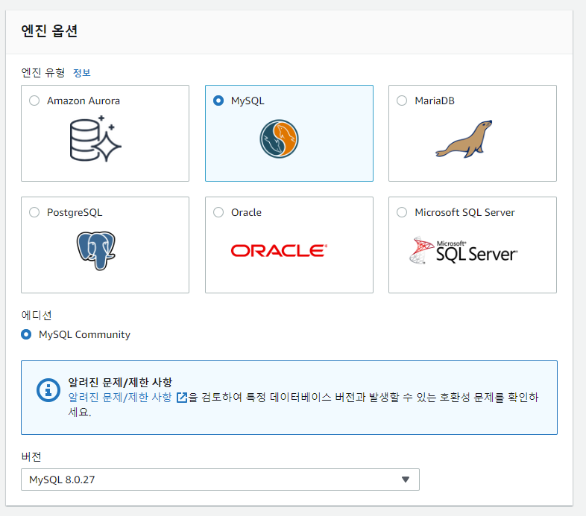This screenshot has height=516, width=586.
Task: Click the Oracle label text
Action: 246,212
